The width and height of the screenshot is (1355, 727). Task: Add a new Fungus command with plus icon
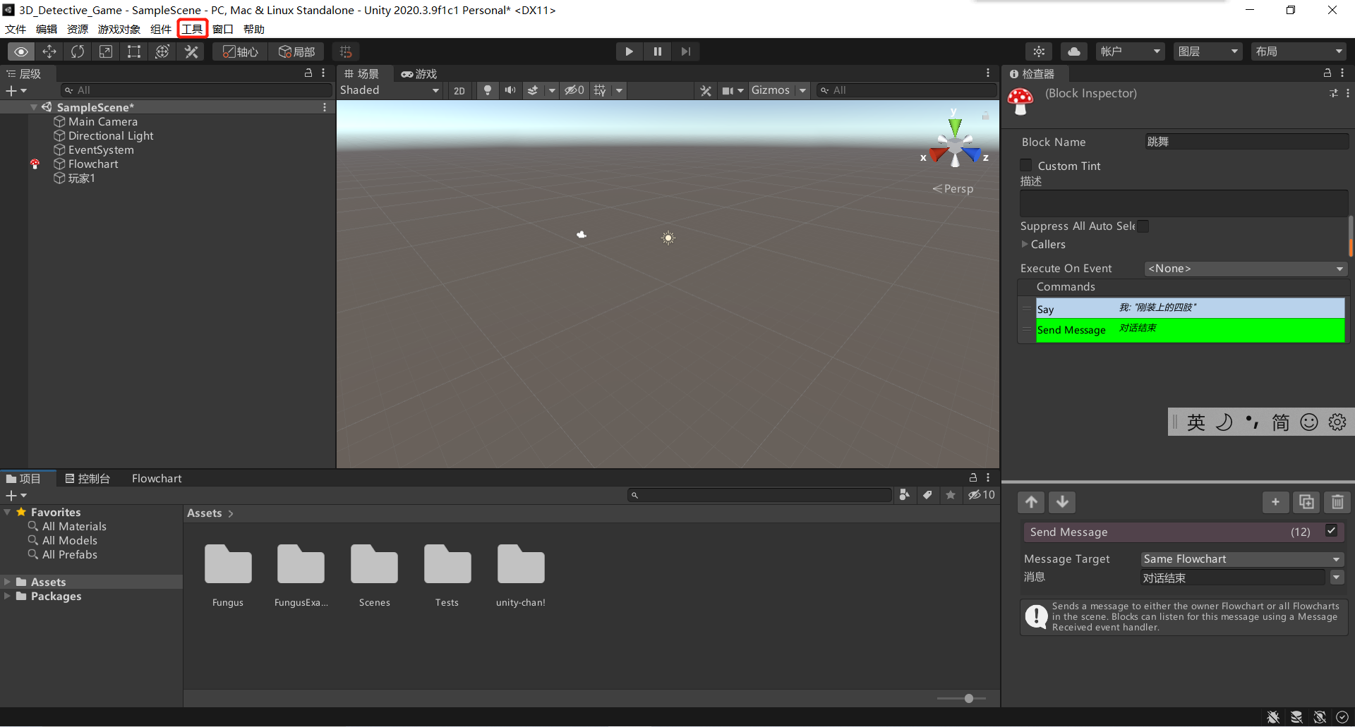point(1276,502)
